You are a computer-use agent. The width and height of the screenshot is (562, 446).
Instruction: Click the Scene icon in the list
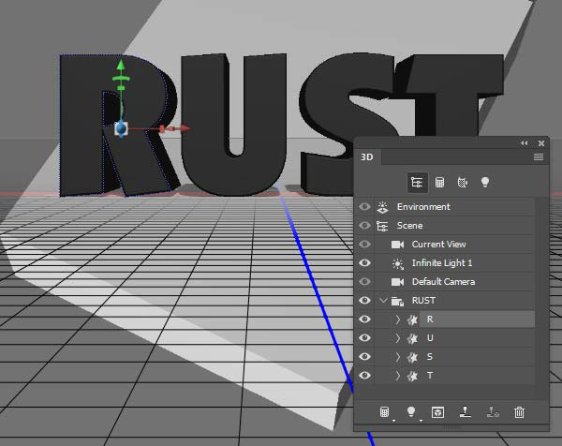point(382,226)
